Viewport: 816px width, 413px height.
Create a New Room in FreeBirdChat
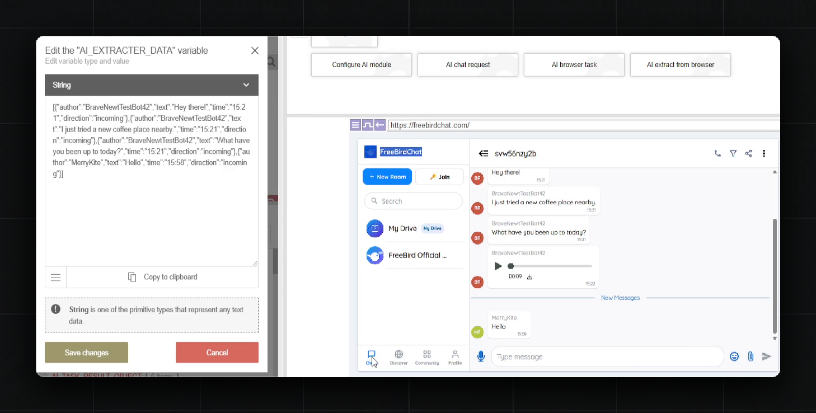tap(387, 177)
